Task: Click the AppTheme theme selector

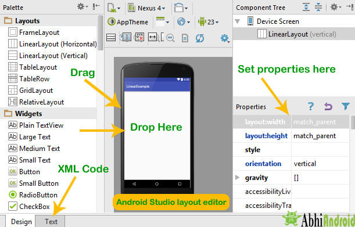Action: click(128, 22)
